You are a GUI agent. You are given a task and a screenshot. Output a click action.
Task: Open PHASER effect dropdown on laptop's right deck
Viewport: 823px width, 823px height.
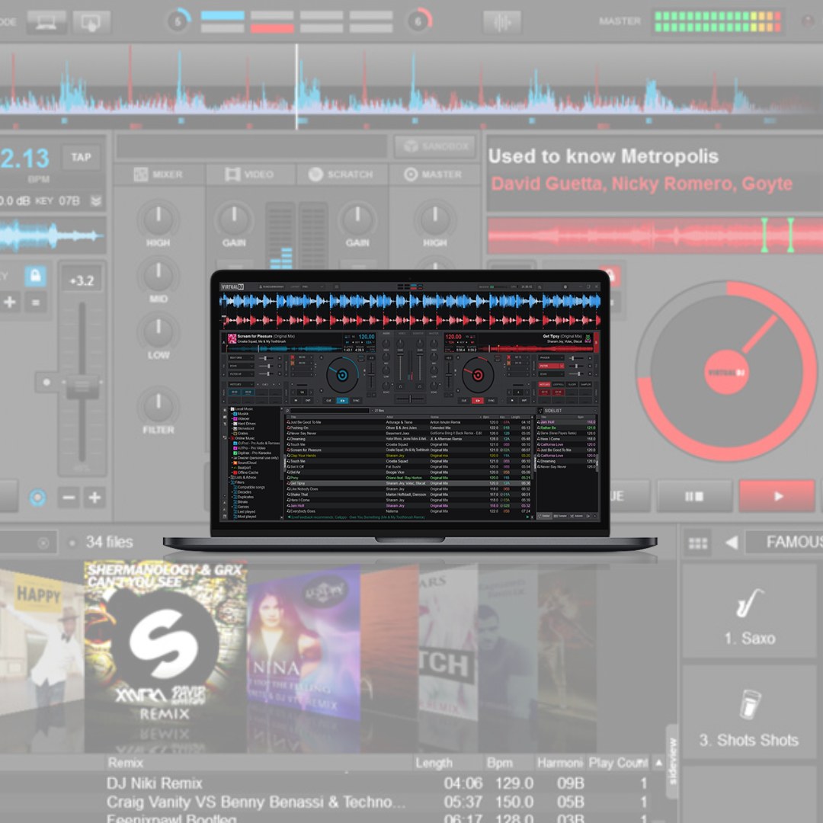tap(551, 357)
